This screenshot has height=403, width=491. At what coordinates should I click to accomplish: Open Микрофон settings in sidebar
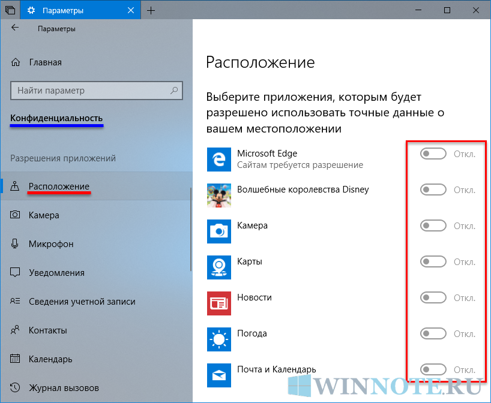click(x=97, y=243)
